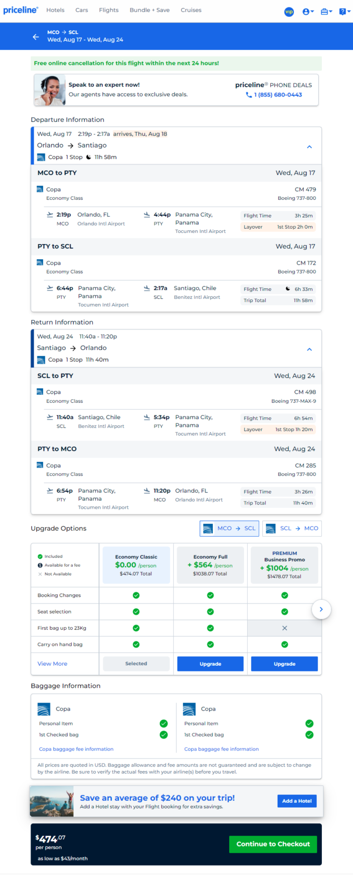Click the hotel promo banner image
This screenshot has height=875, width=353.
click(52, 801)
